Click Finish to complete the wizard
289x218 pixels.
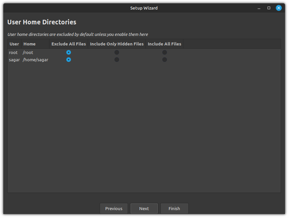click(x=174, y=208)
